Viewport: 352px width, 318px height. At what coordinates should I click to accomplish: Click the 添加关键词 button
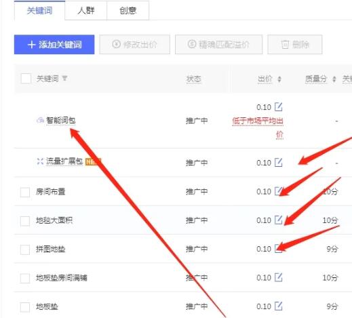54,45
